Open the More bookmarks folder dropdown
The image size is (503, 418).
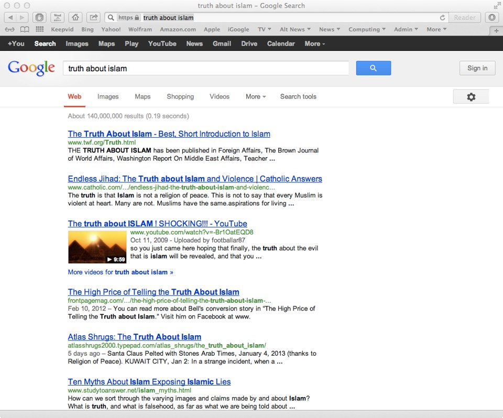436,29
